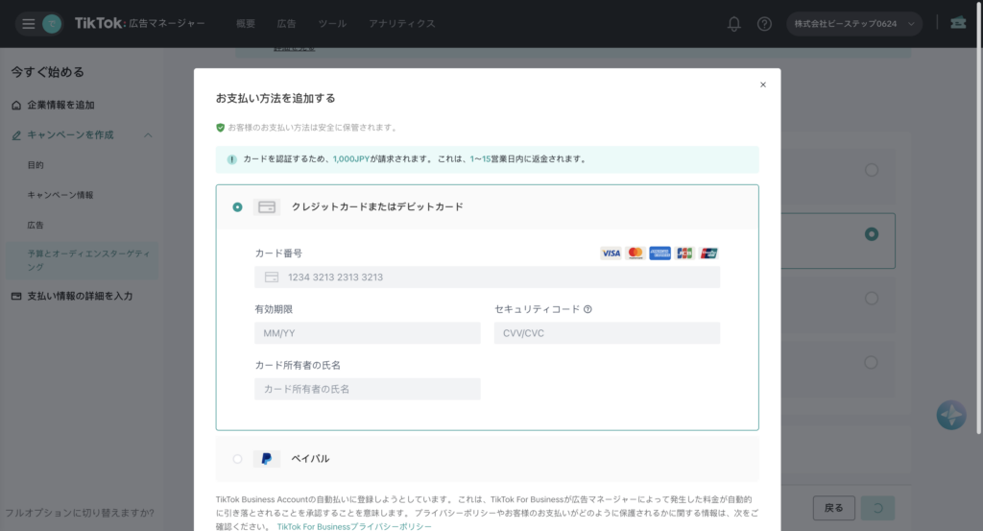Viewport: 983px width, 531px height.
Task: Open the 広告 top navigation menu
Action: pyautogui.click(x=286, y=24)
